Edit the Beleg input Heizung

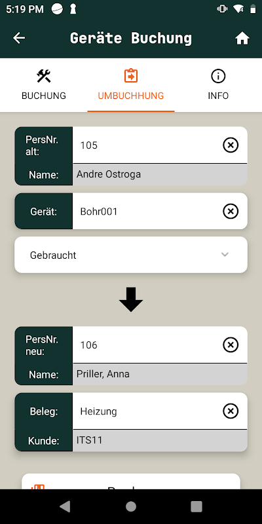click(147, 411)
